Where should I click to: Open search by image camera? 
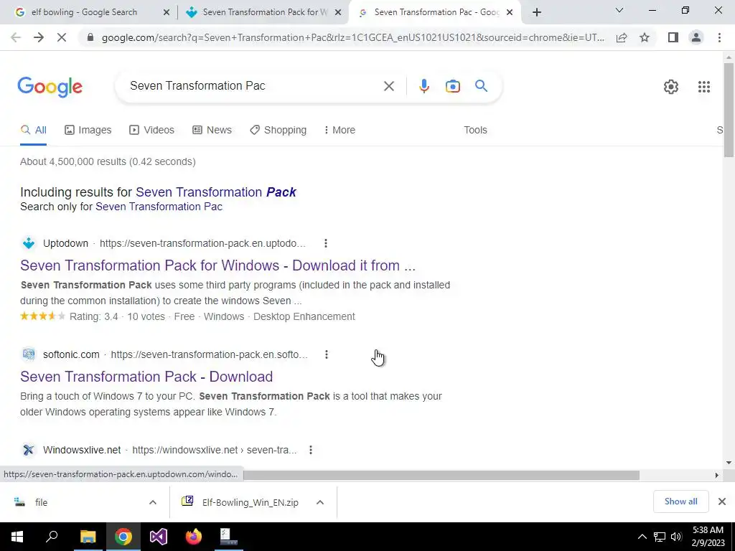[452, 86]
